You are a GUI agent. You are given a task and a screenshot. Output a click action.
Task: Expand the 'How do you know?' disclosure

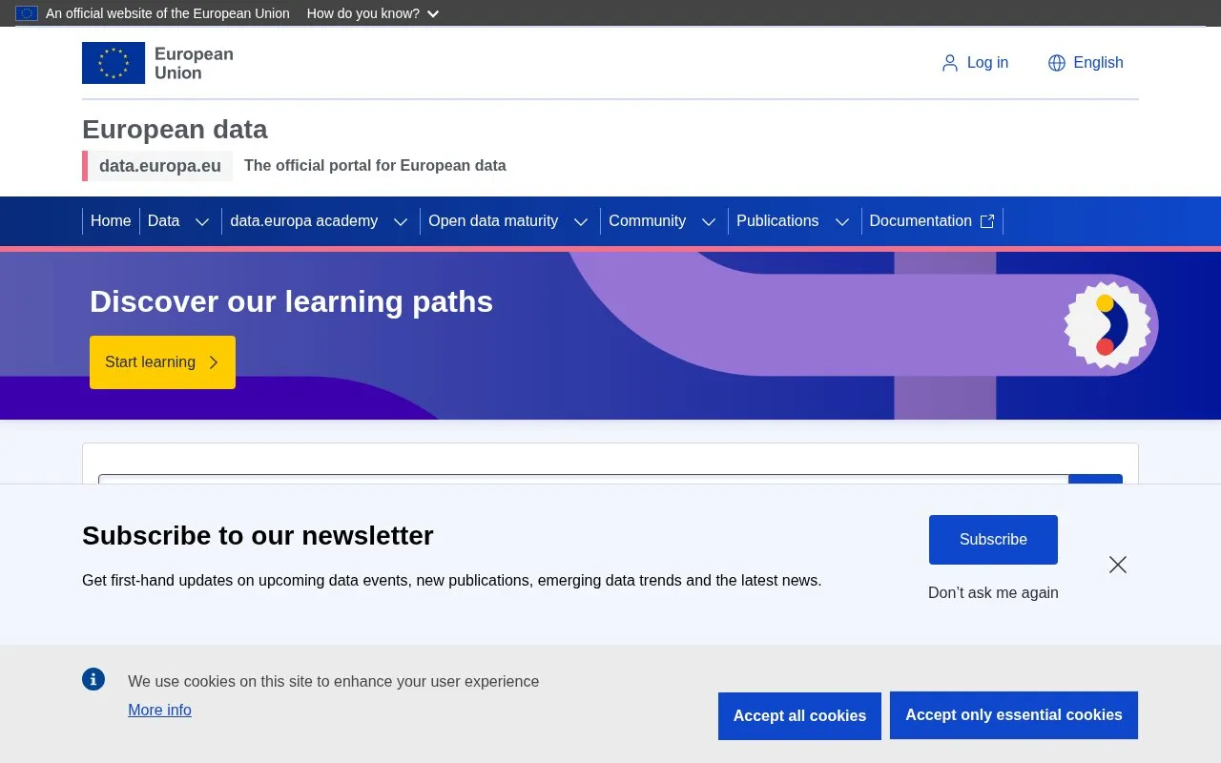coord(373,13)
